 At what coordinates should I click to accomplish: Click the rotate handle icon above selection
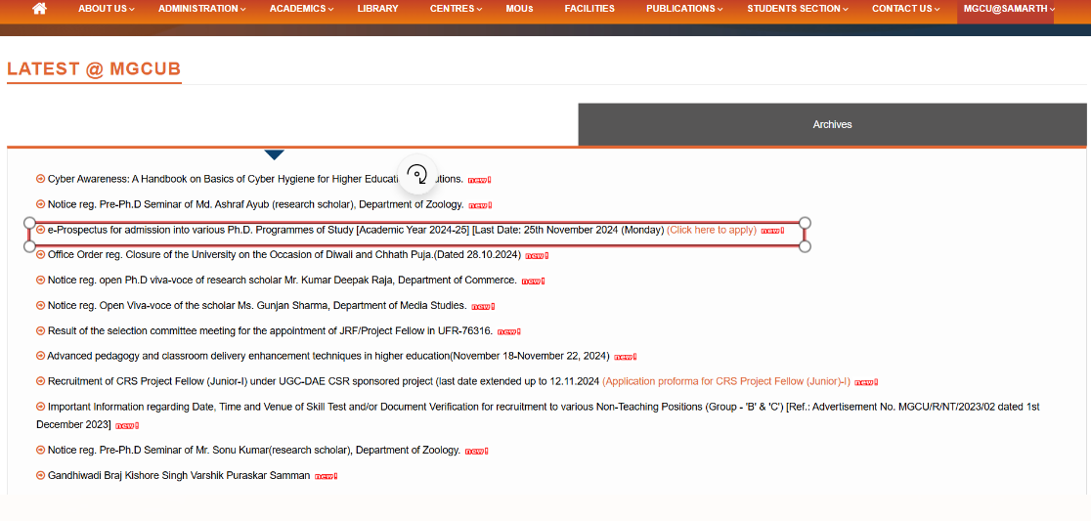(416, 175)
